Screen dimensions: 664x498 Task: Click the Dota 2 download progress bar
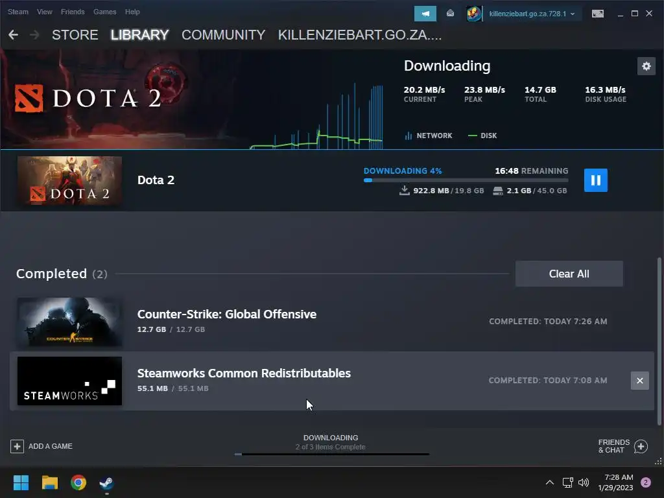tap(466, 180)
